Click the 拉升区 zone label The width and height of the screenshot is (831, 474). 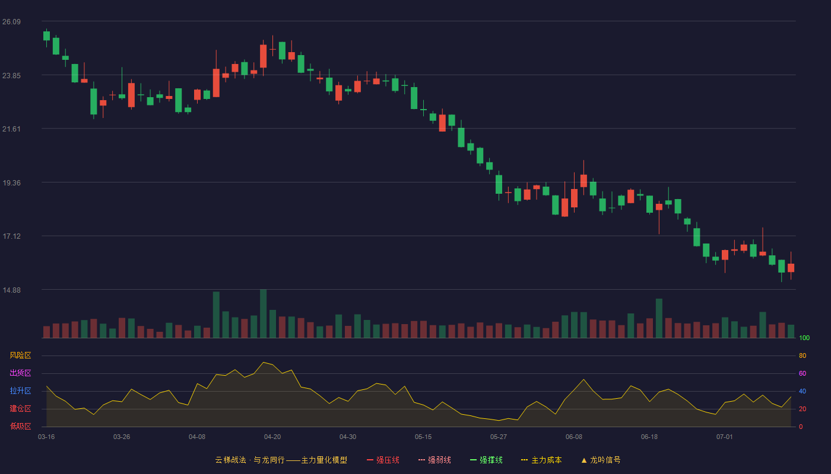(20, 391)
